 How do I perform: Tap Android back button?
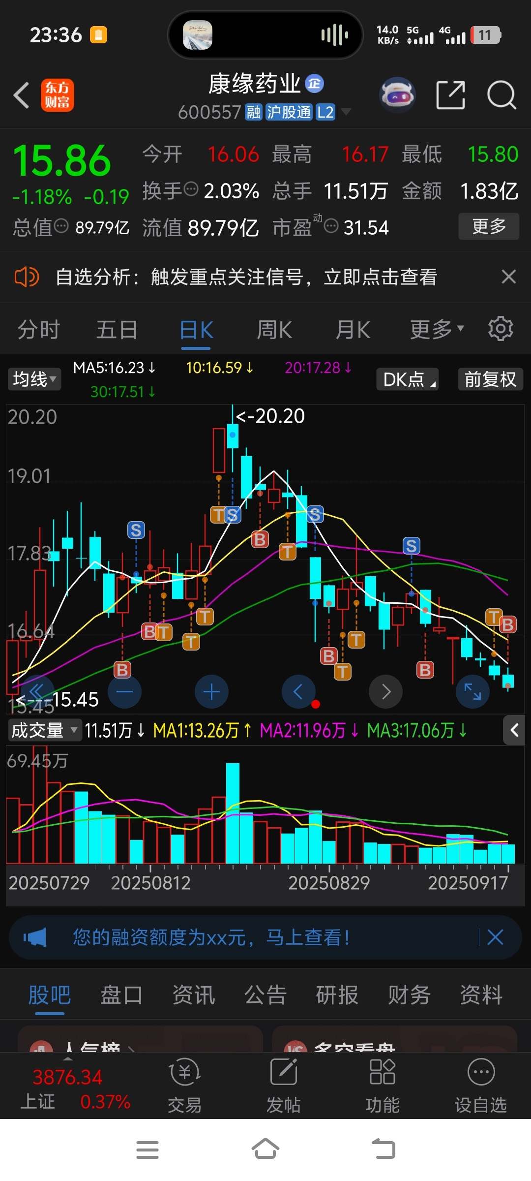(383, 1149)
